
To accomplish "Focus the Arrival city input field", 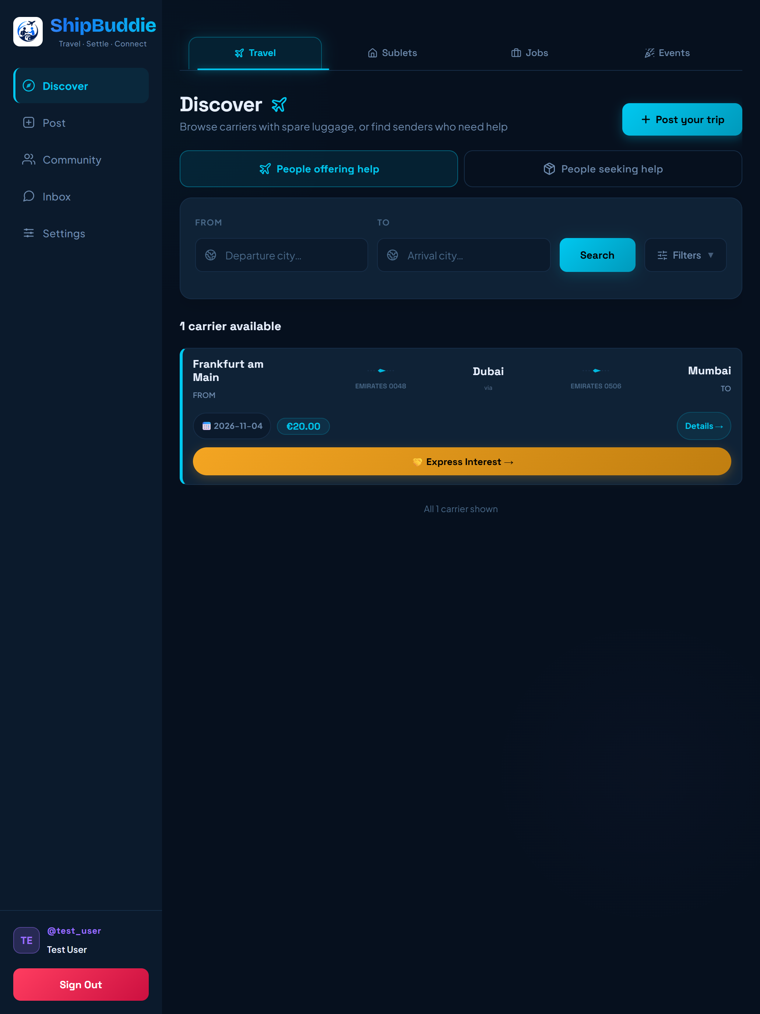I will 464,255.
